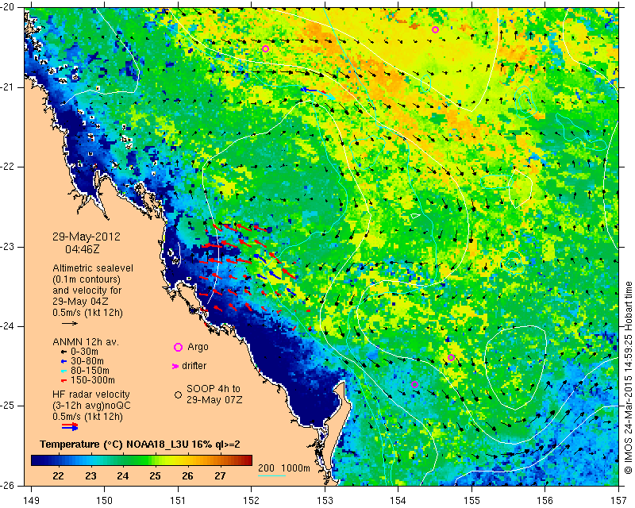This screenshot has height=508, width=635.
Task: Click the longitude axis label '154'
Action: point(398,501)
